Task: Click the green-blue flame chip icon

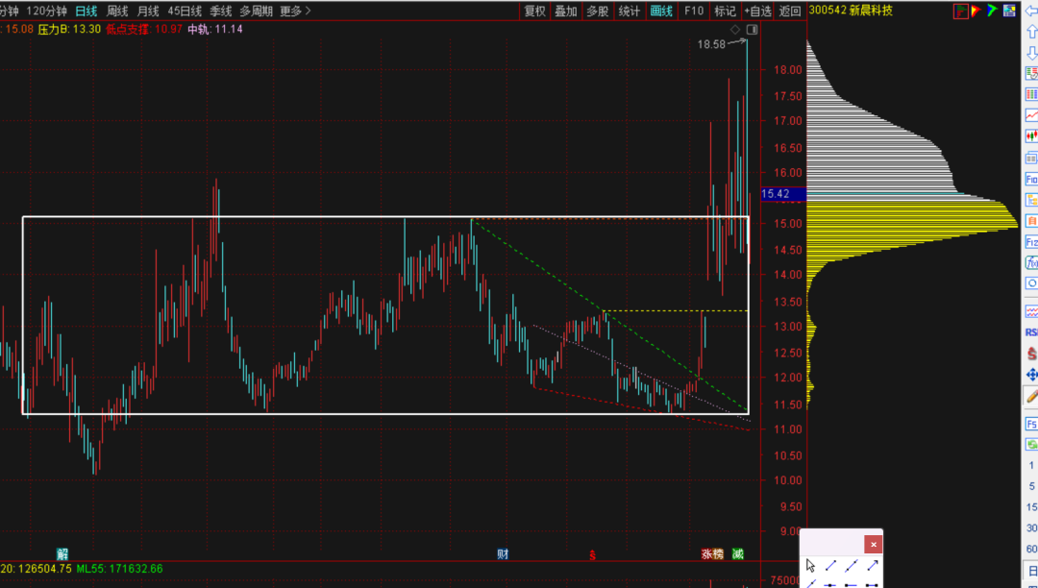Action: [x=992, y=11]
